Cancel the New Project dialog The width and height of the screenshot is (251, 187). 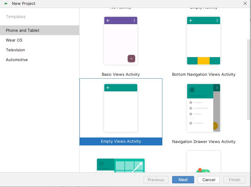coord(209,180)
